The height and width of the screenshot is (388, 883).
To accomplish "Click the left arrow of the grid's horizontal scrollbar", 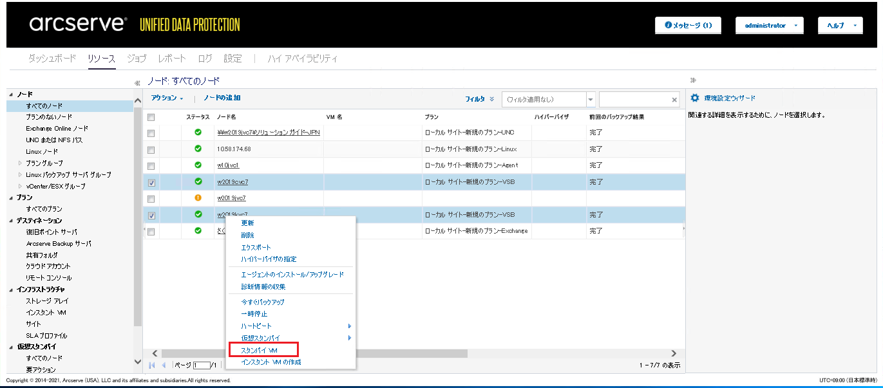I will (155, 353).
